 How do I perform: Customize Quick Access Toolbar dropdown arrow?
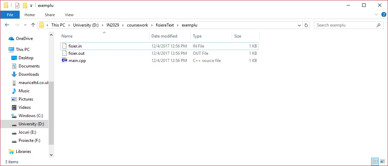point(31,6)
